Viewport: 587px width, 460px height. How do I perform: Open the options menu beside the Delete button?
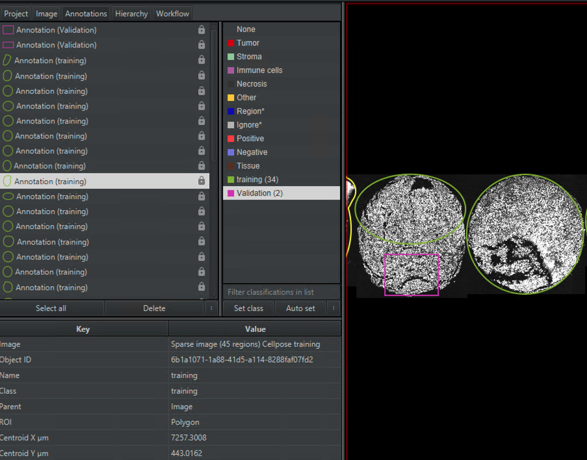click(x=211, y=308)
